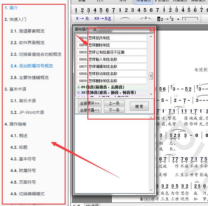Insert middle-octave note 4 without dots
The height and width of the screenshot is (206, 208).
[x=139, y=10]
